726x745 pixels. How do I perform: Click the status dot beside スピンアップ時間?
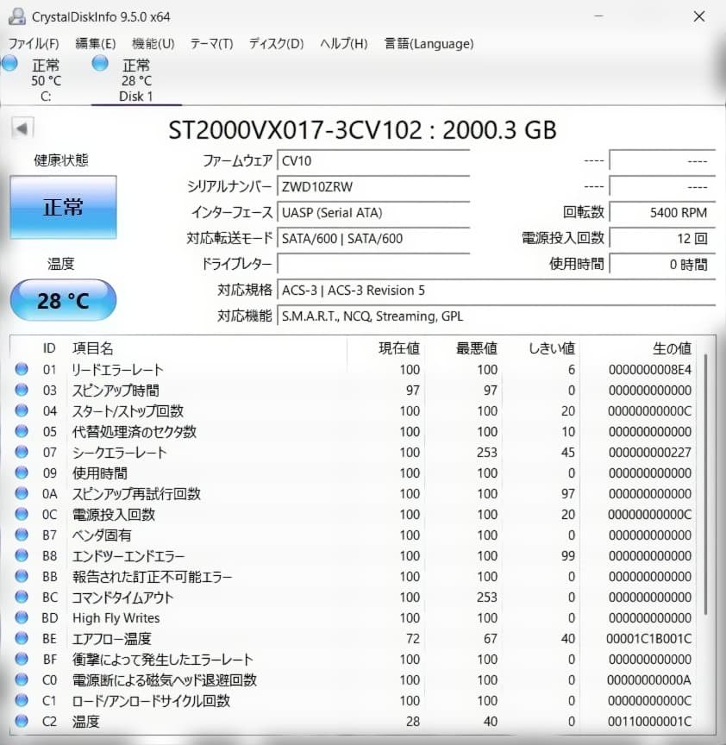click(20, 390)
